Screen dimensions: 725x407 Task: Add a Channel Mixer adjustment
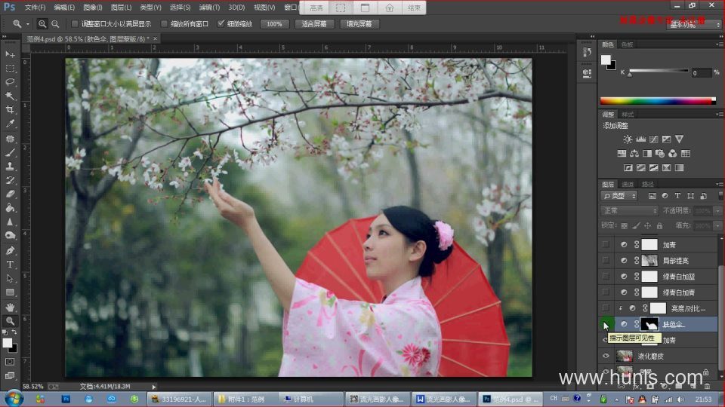[x=672, y=153]
